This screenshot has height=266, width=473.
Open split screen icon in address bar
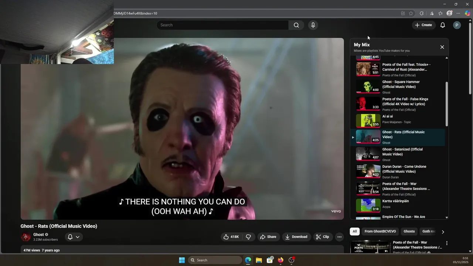[x=403, y=13]
